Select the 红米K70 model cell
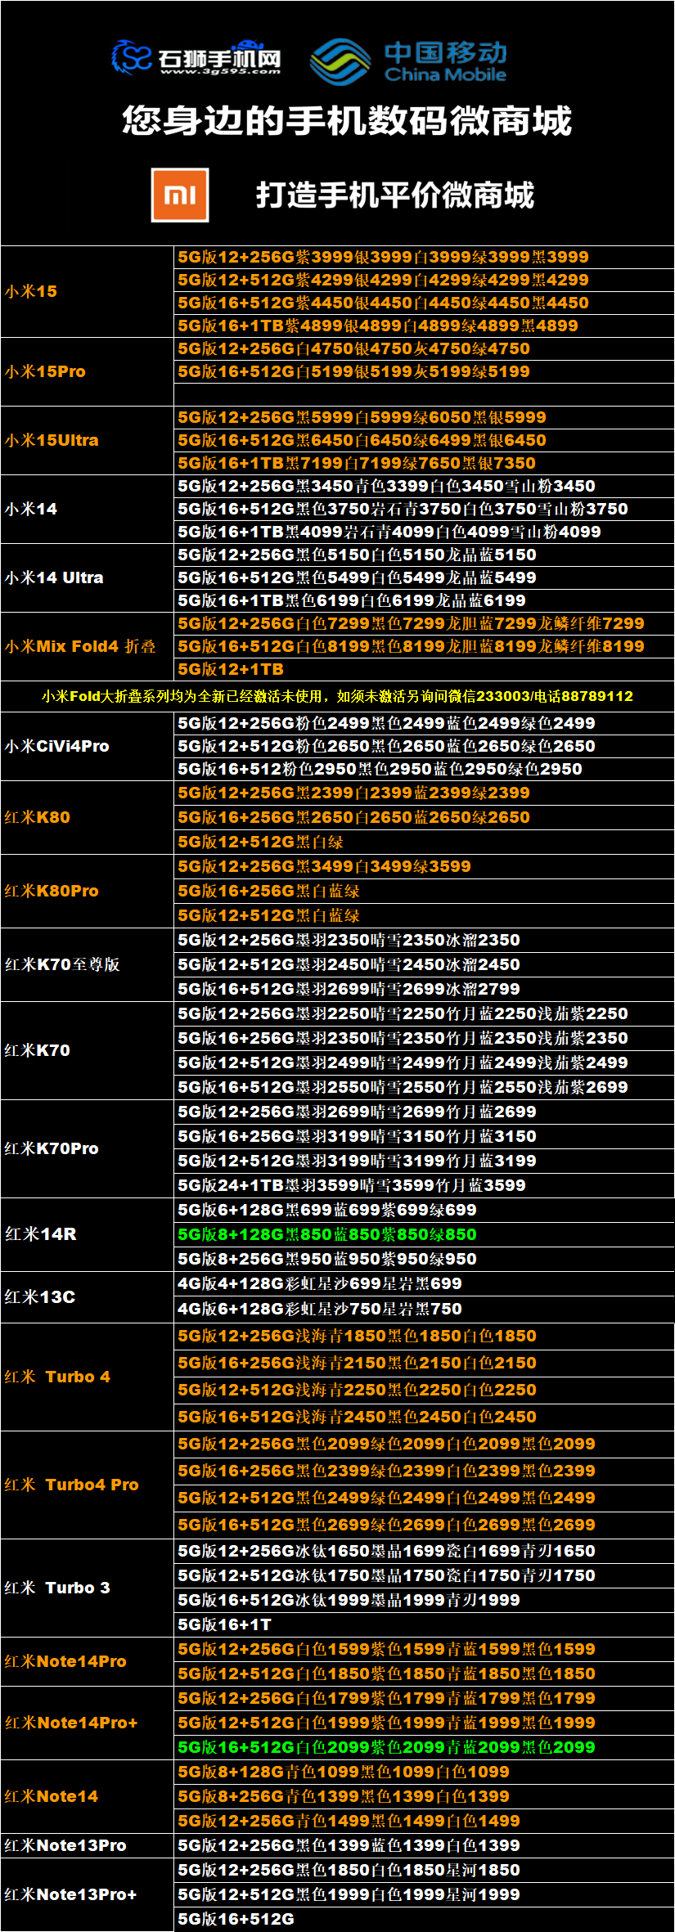 click(88, 1050)
